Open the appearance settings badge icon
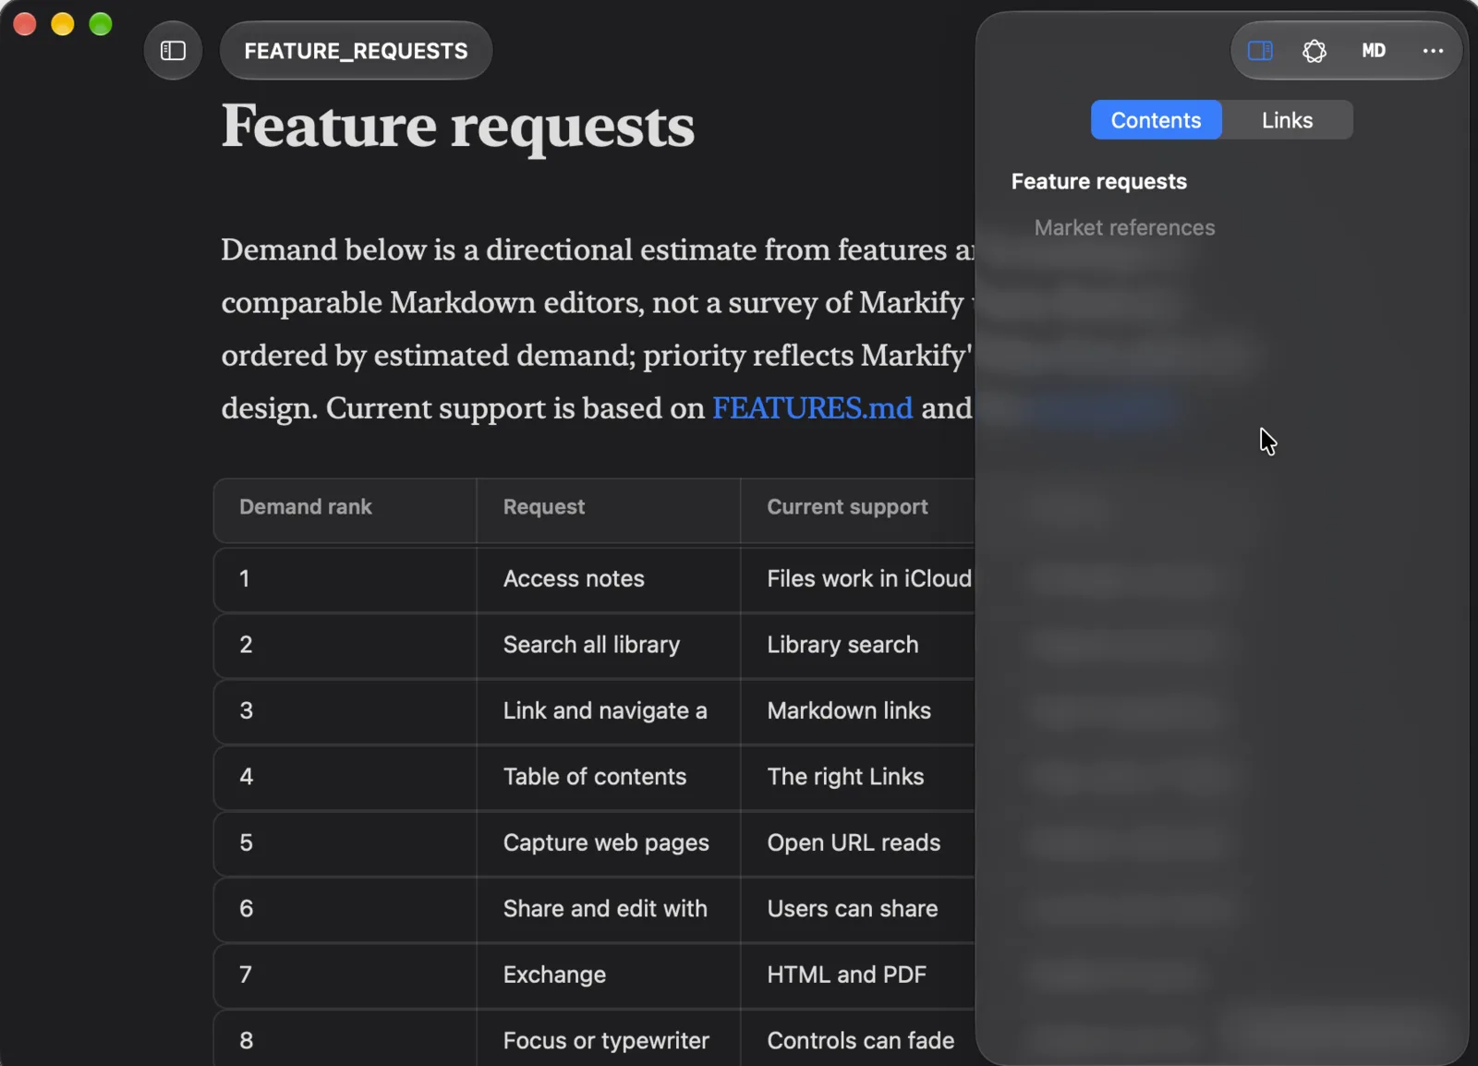The height and width of the screenshot is (1066, 1478). point(1314,51)
